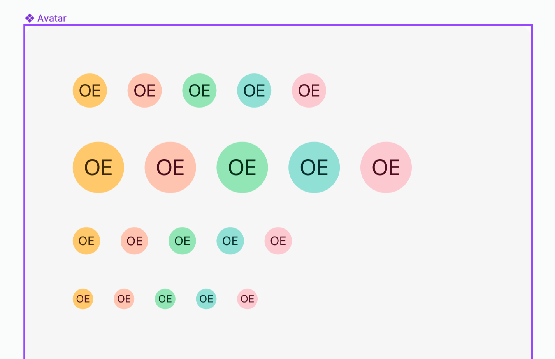Image resolution: width=555 pixels, height=359 pixels.
Task: Click the Avatar frame title label
Action: (52, 18)
